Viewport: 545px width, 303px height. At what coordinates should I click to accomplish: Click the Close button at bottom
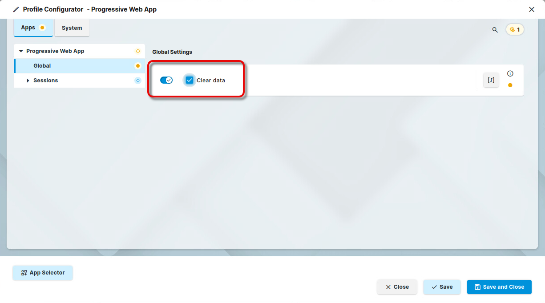[397, 287]
